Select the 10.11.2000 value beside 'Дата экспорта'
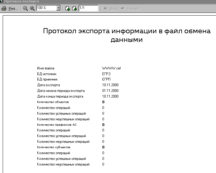This screenshot has height=173, width=216. click(x=110, y=85)
